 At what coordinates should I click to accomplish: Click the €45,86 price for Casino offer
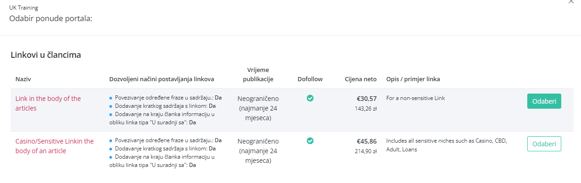[367, 141]
